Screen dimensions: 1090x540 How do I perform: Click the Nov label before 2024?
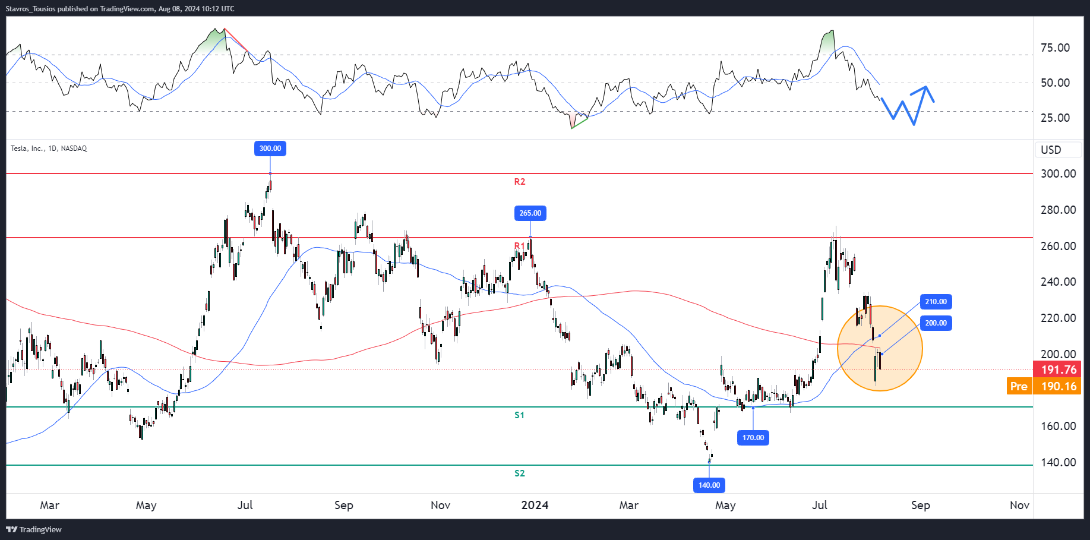(x=440, y=505)
